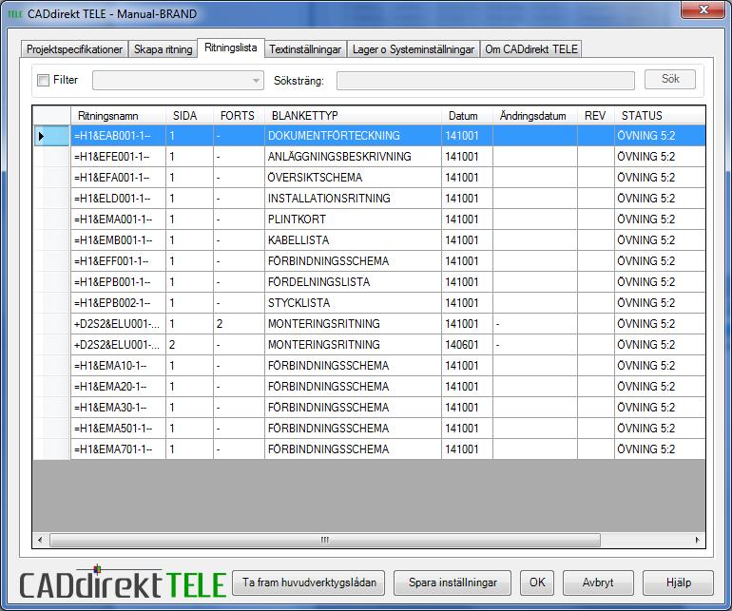The height and width of the screenshot is (611, 732).
Task: Click Spara inställningar button
Action: pyautogui.click(x=453, y=582)
